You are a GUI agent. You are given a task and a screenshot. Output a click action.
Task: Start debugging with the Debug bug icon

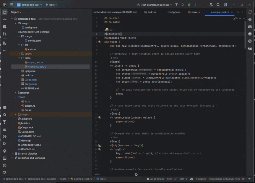pyautogui.click(x=189, y=5)
